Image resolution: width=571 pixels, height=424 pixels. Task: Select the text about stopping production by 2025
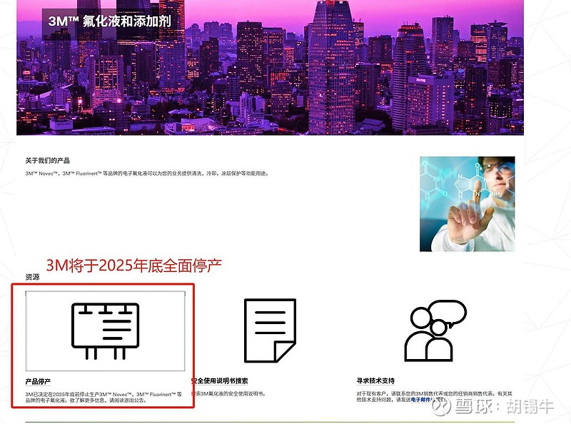(103, 397)
